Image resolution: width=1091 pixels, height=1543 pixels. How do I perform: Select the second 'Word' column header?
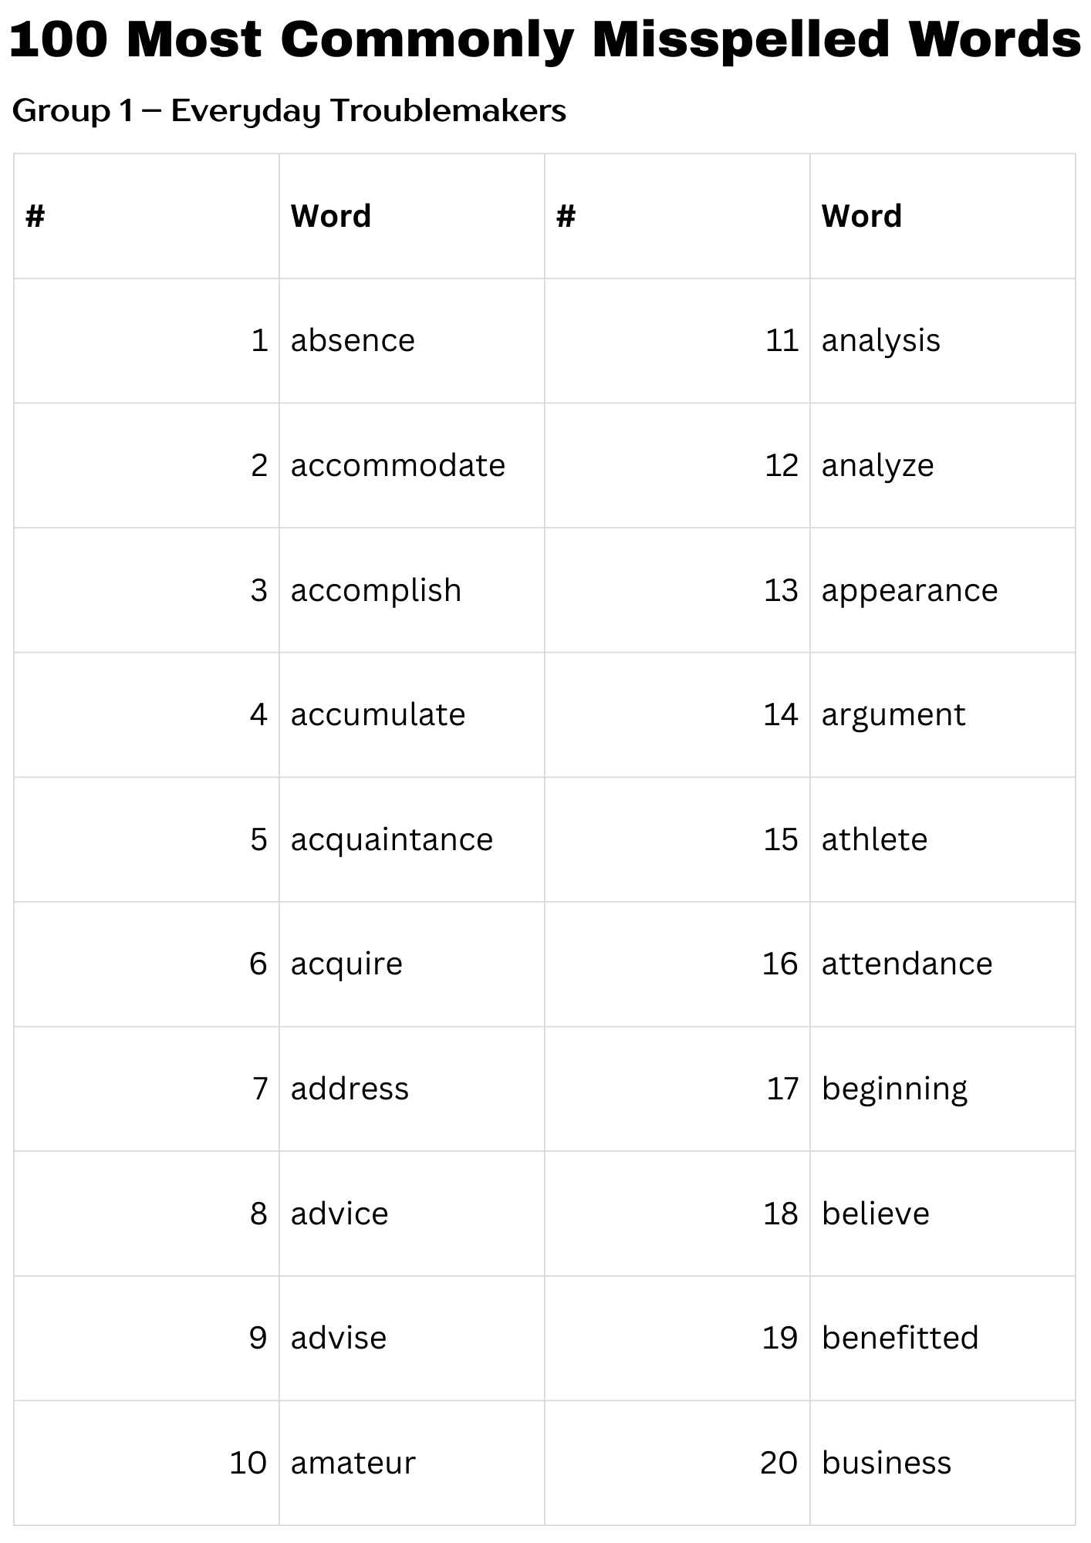(x=861, y=216)
